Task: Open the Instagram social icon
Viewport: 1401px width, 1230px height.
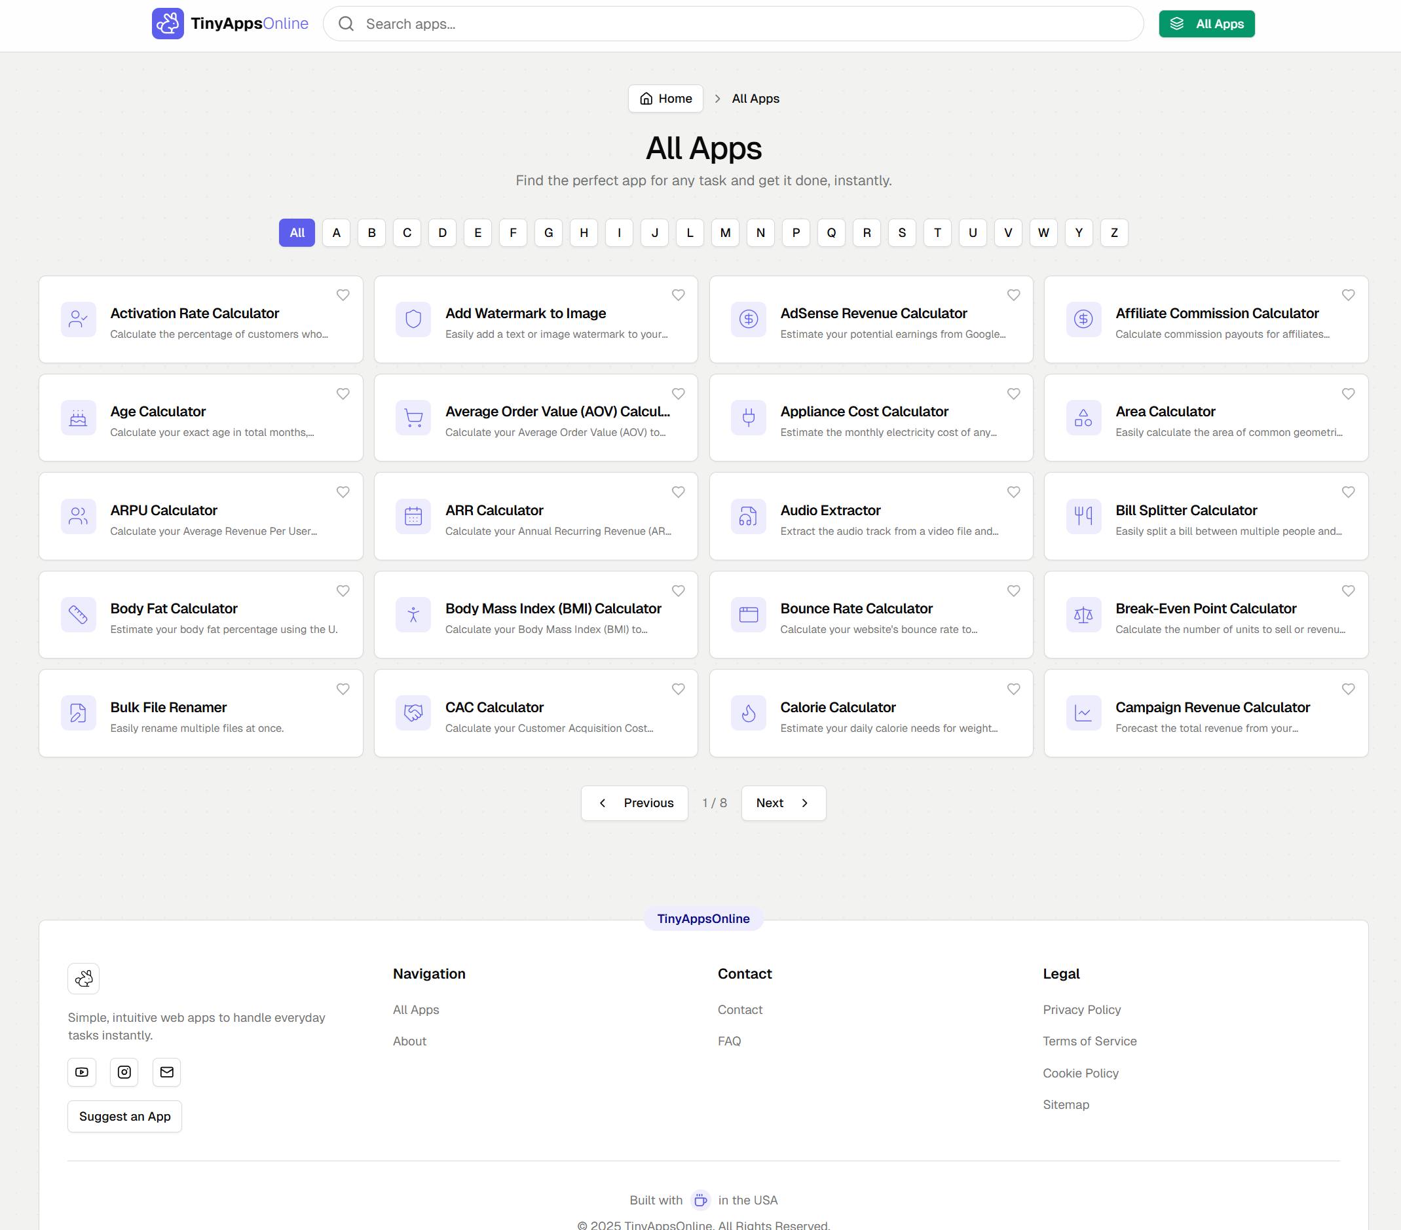Action: pyautogui.click(x=124, y=1072)
